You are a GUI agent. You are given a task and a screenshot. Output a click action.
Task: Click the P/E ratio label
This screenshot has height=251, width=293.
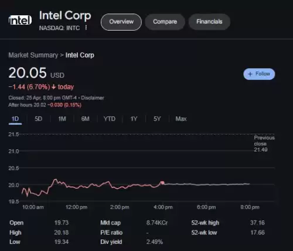(x=111, y=233)
